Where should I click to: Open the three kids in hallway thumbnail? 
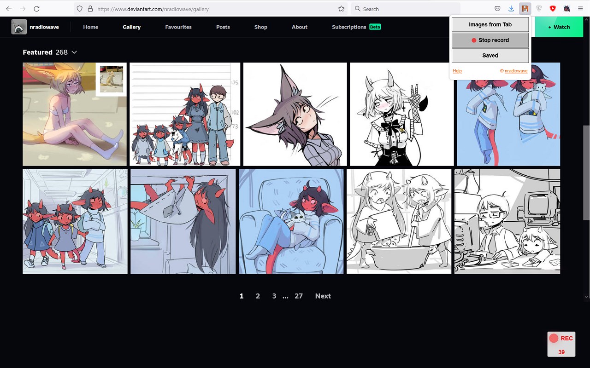tap(75, 221)
